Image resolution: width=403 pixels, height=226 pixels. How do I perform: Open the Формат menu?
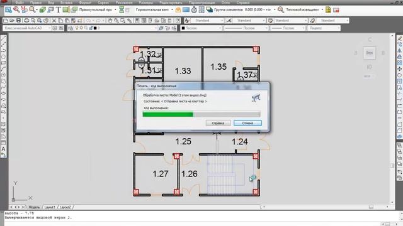(x=85, y=3)
